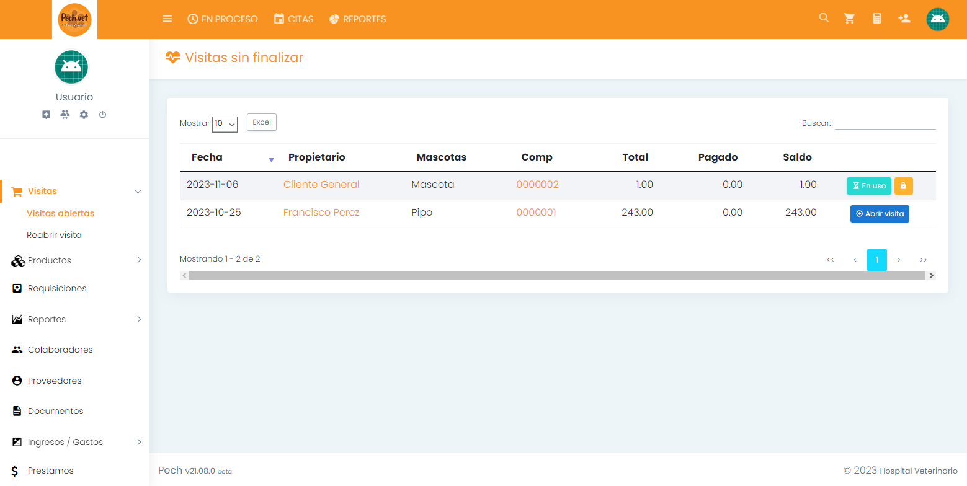Click the add user icon in header

pos(904,19)
